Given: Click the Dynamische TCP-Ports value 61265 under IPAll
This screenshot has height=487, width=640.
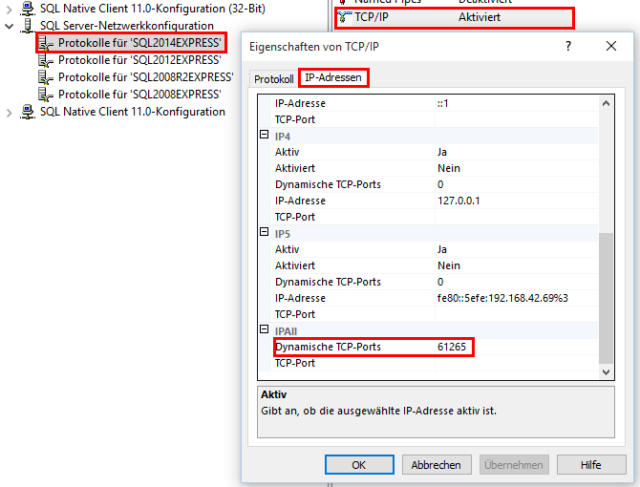Looking at the screenshot, I should [452, 347].
